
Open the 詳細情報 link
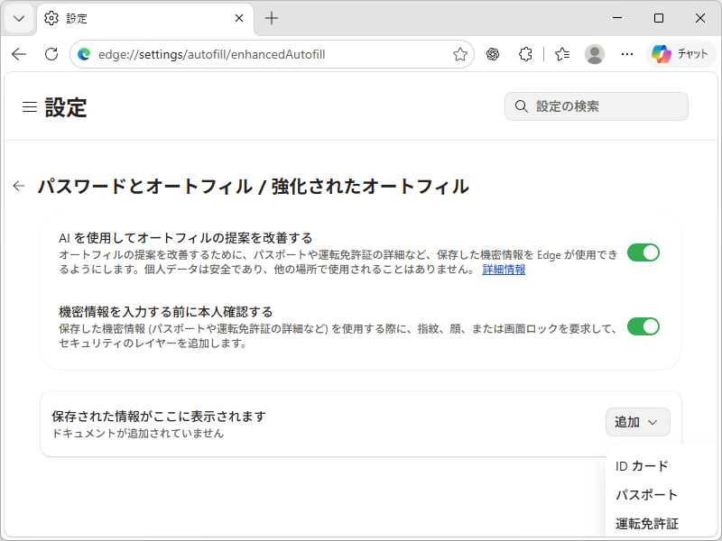click(x=504, y=270)
